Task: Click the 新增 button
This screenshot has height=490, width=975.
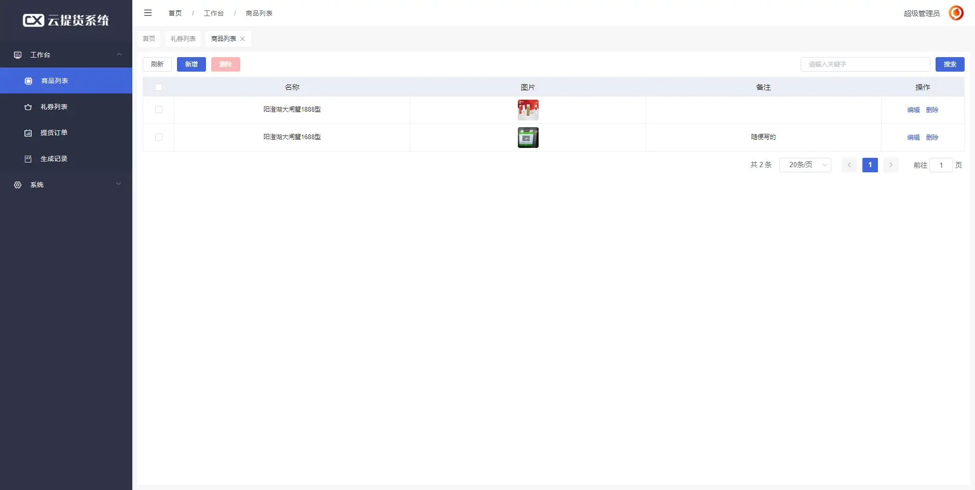Action: (191, 64)
